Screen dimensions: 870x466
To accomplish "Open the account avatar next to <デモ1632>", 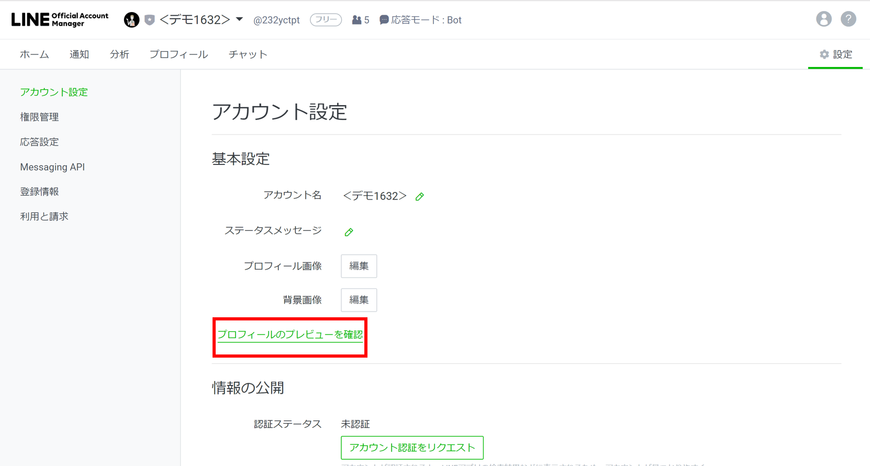I will 131,20.
